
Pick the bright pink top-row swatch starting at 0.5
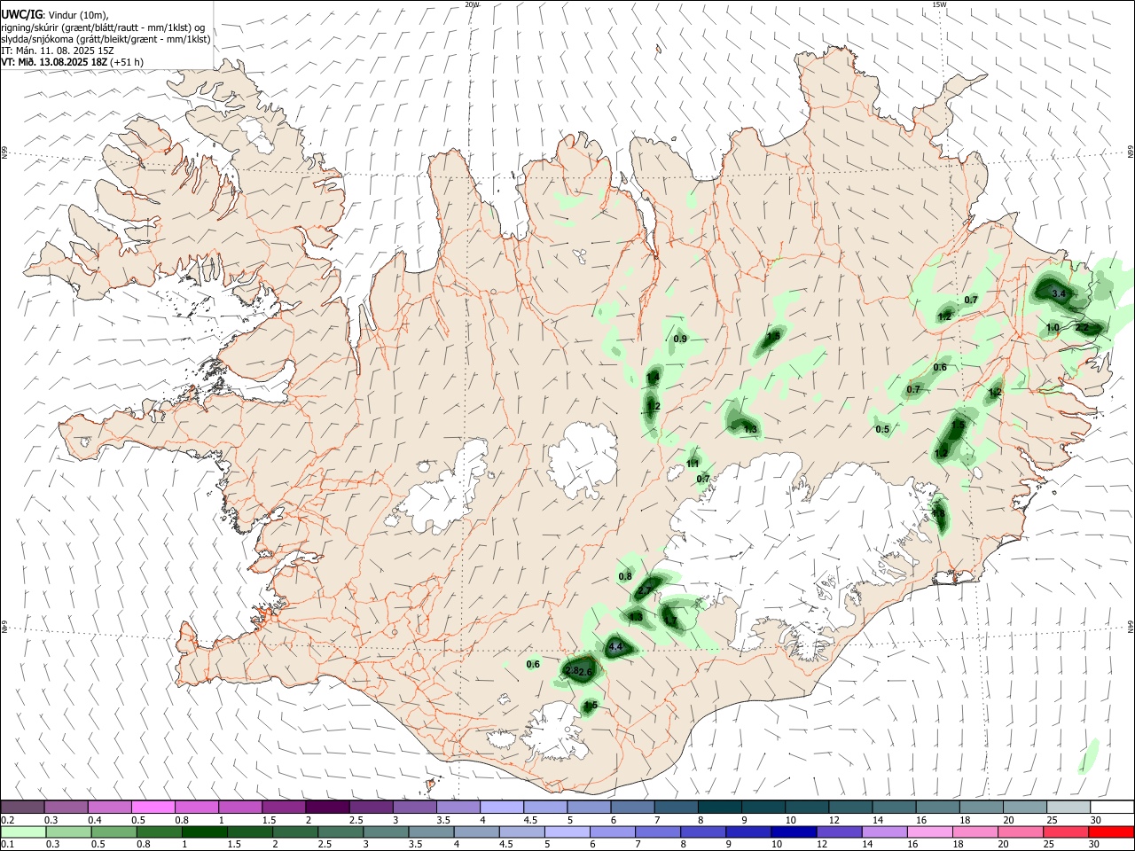(153, 807)
